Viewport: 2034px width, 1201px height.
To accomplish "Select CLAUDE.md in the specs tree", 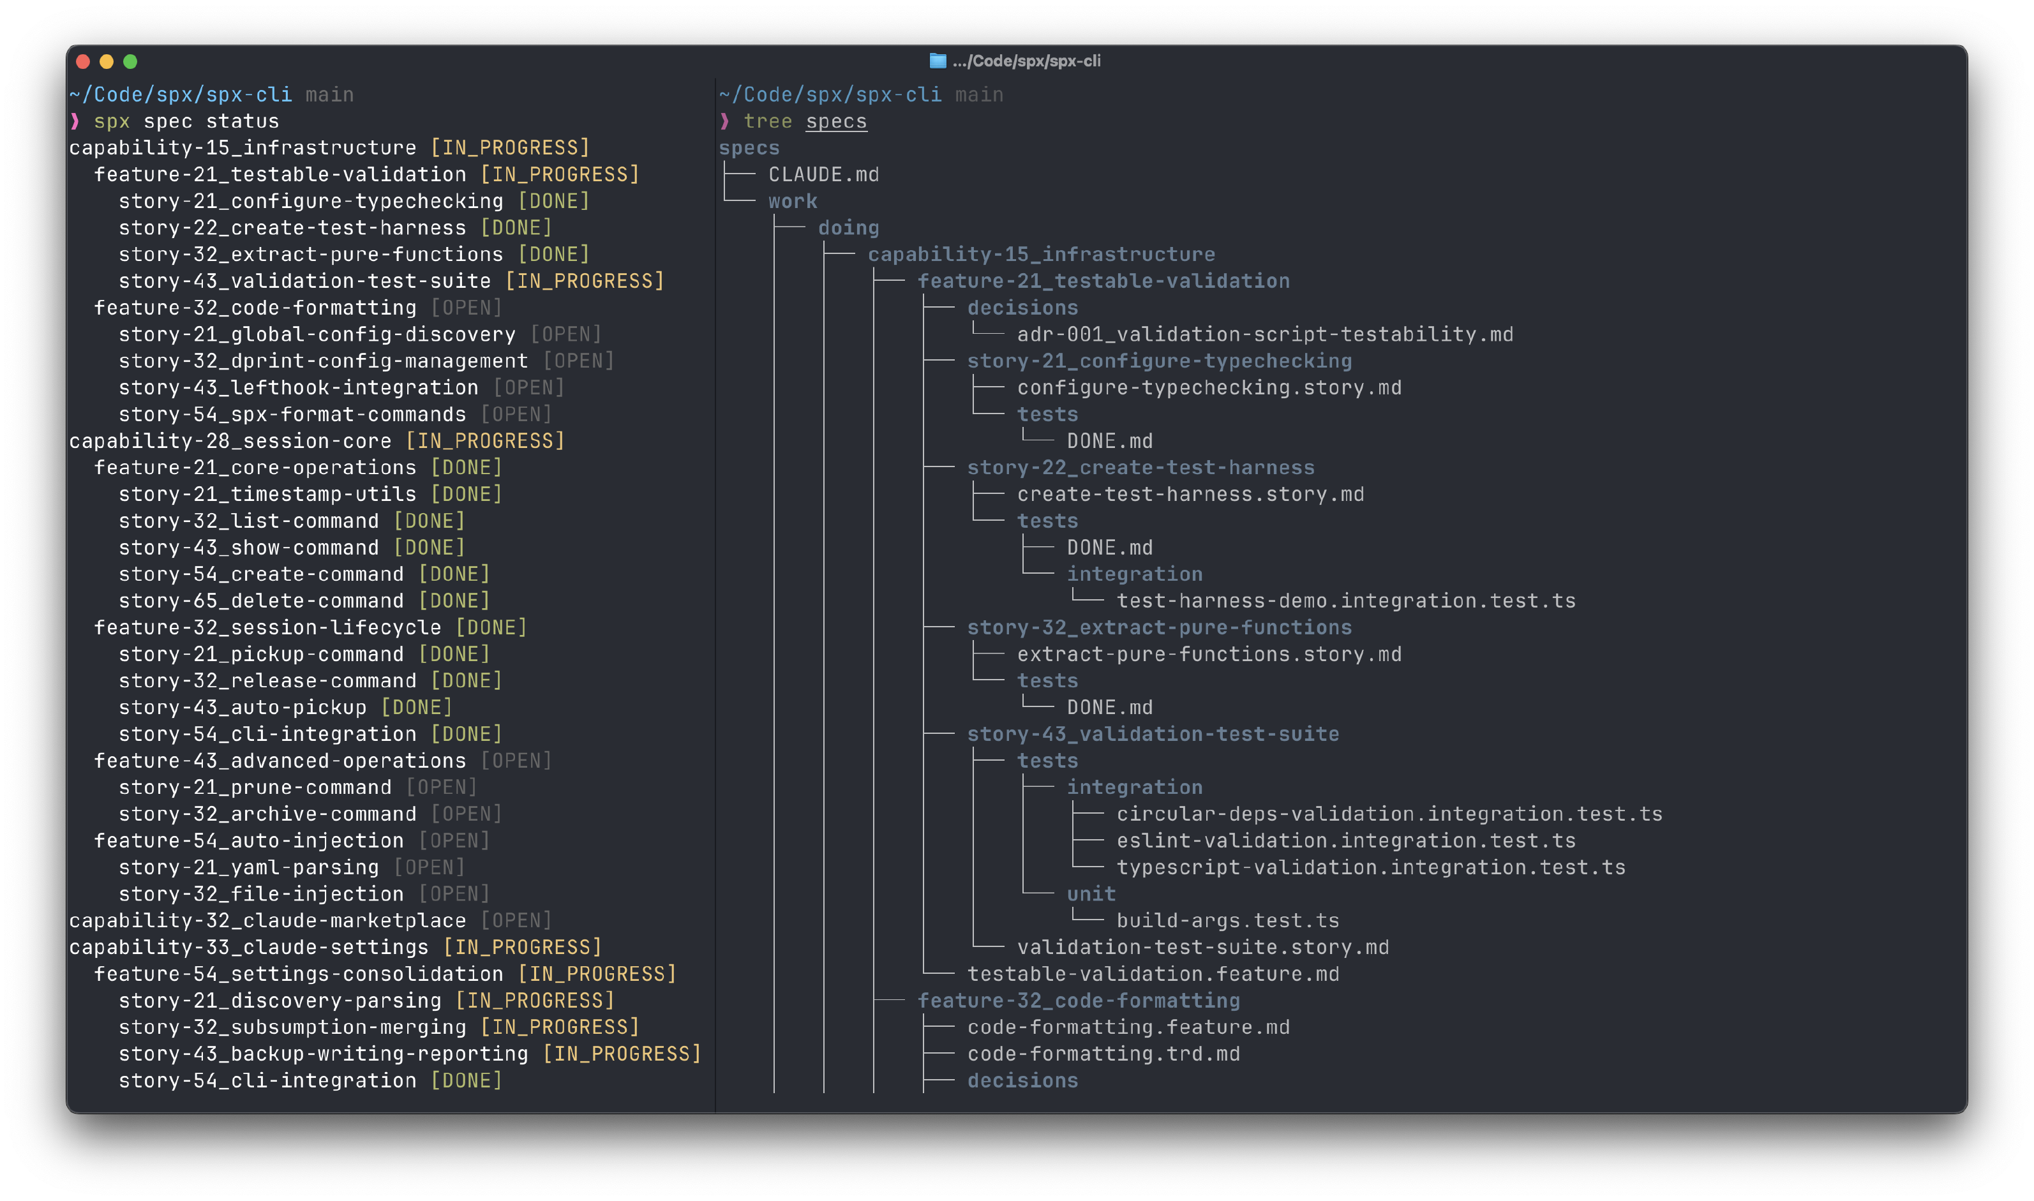I will pos(823,174).
